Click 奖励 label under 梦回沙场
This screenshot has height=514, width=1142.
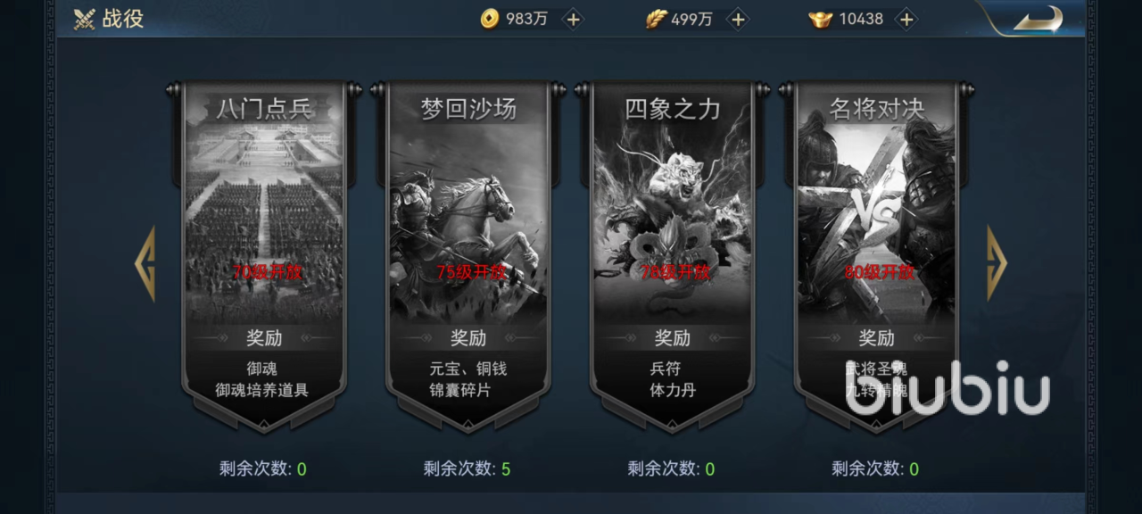point(468,338)
